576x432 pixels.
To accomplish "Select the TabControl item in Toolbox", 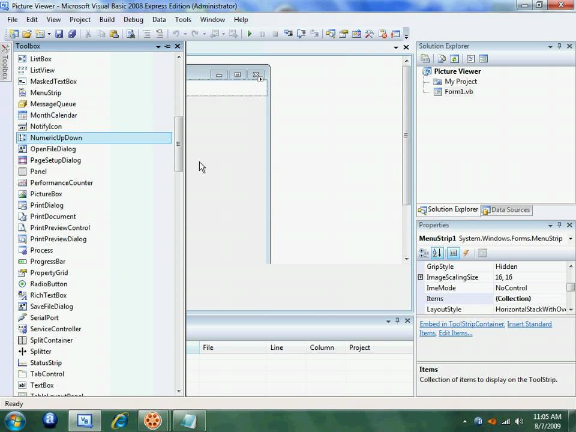I will click(x=94, y=374).
